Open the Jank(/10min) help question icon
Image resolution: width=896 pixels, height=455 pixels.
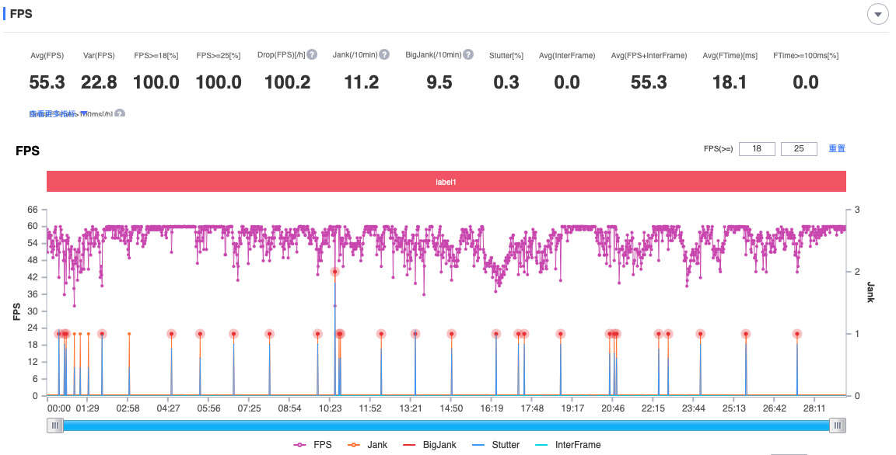click(x=384, y=54)
